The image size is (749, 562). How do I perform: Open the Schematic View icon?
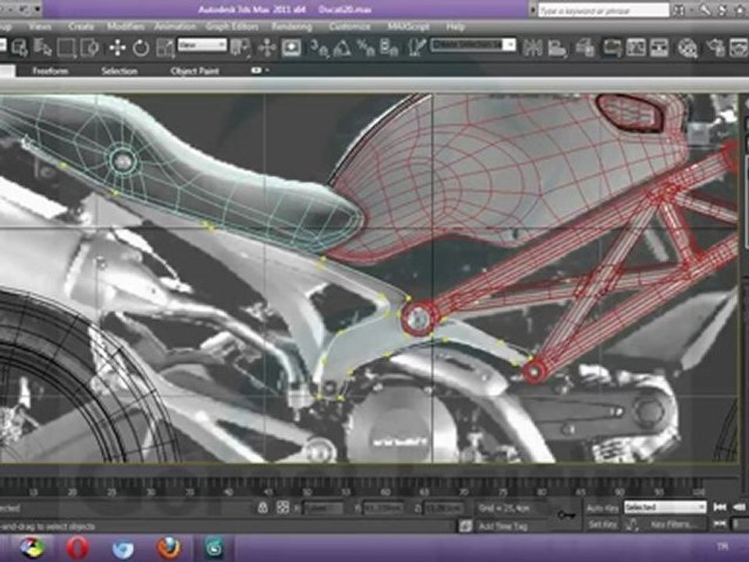tap(658, 48)
